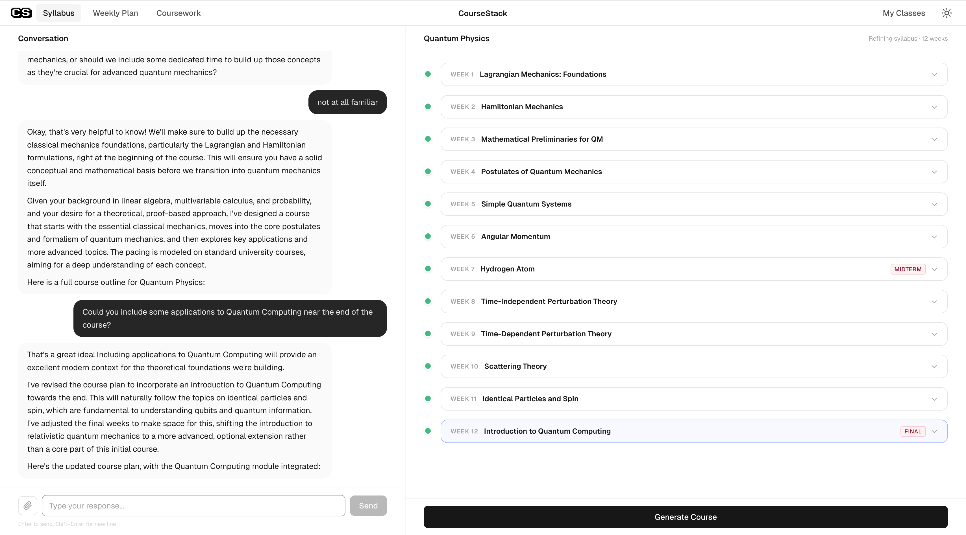Image resolution: width=966 pixels, height=535 pixels.
Task: Select the Syllabus tab
Action: [58, 13]
